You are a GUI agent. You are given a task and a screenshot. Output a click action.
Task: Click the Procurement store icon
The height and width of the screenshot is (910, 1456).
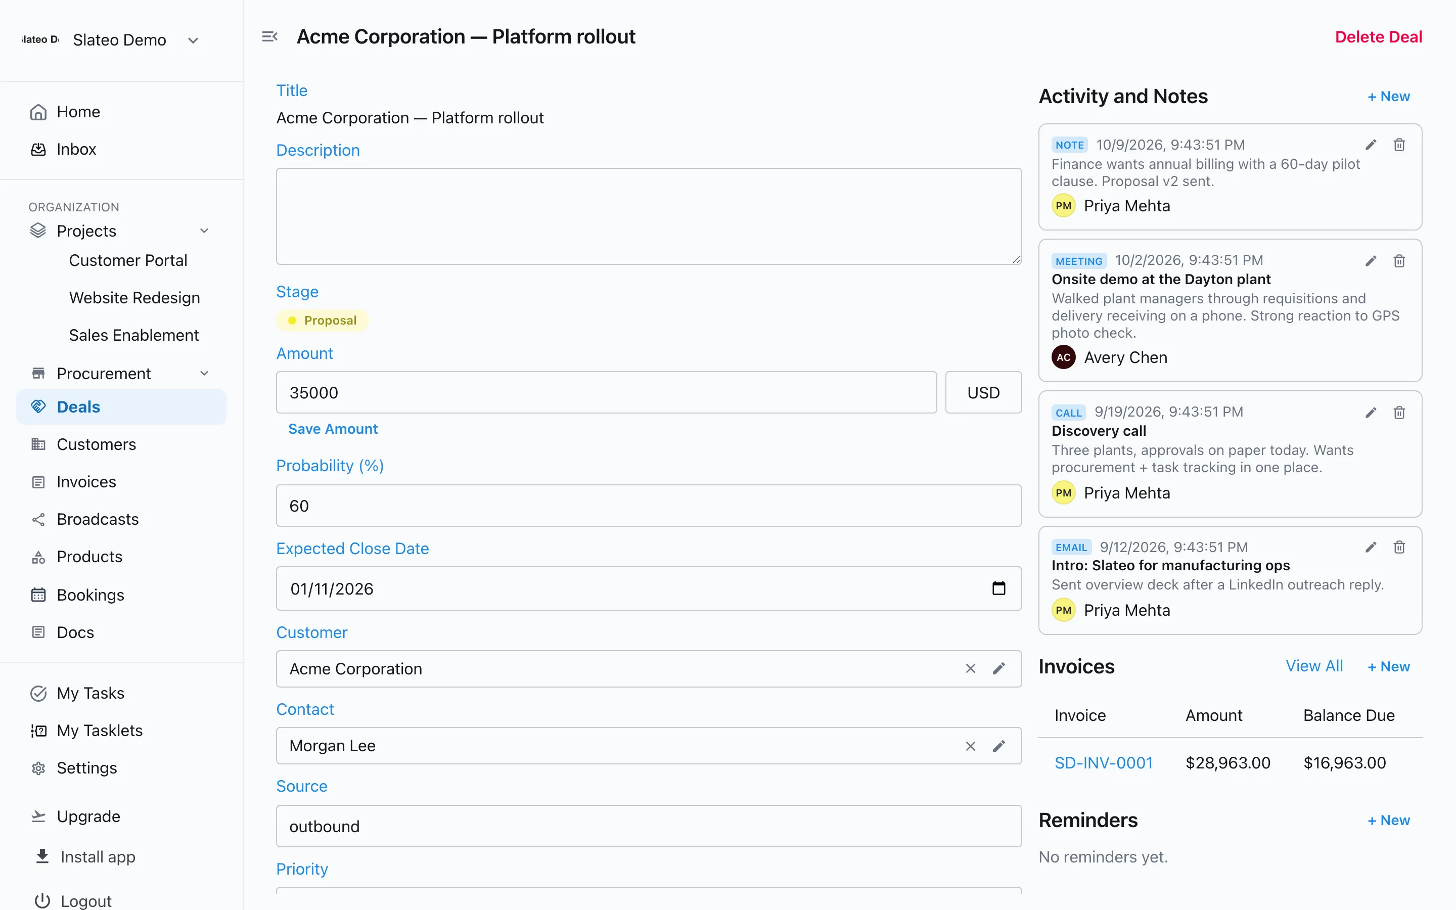[x=38, y=373]
